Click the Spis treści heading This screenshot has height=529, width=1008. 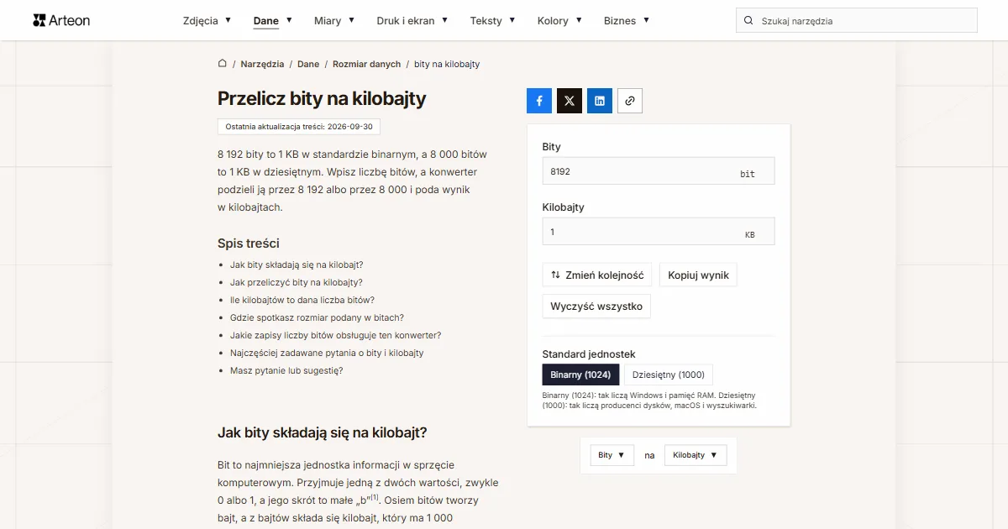(x=249, y=244)
